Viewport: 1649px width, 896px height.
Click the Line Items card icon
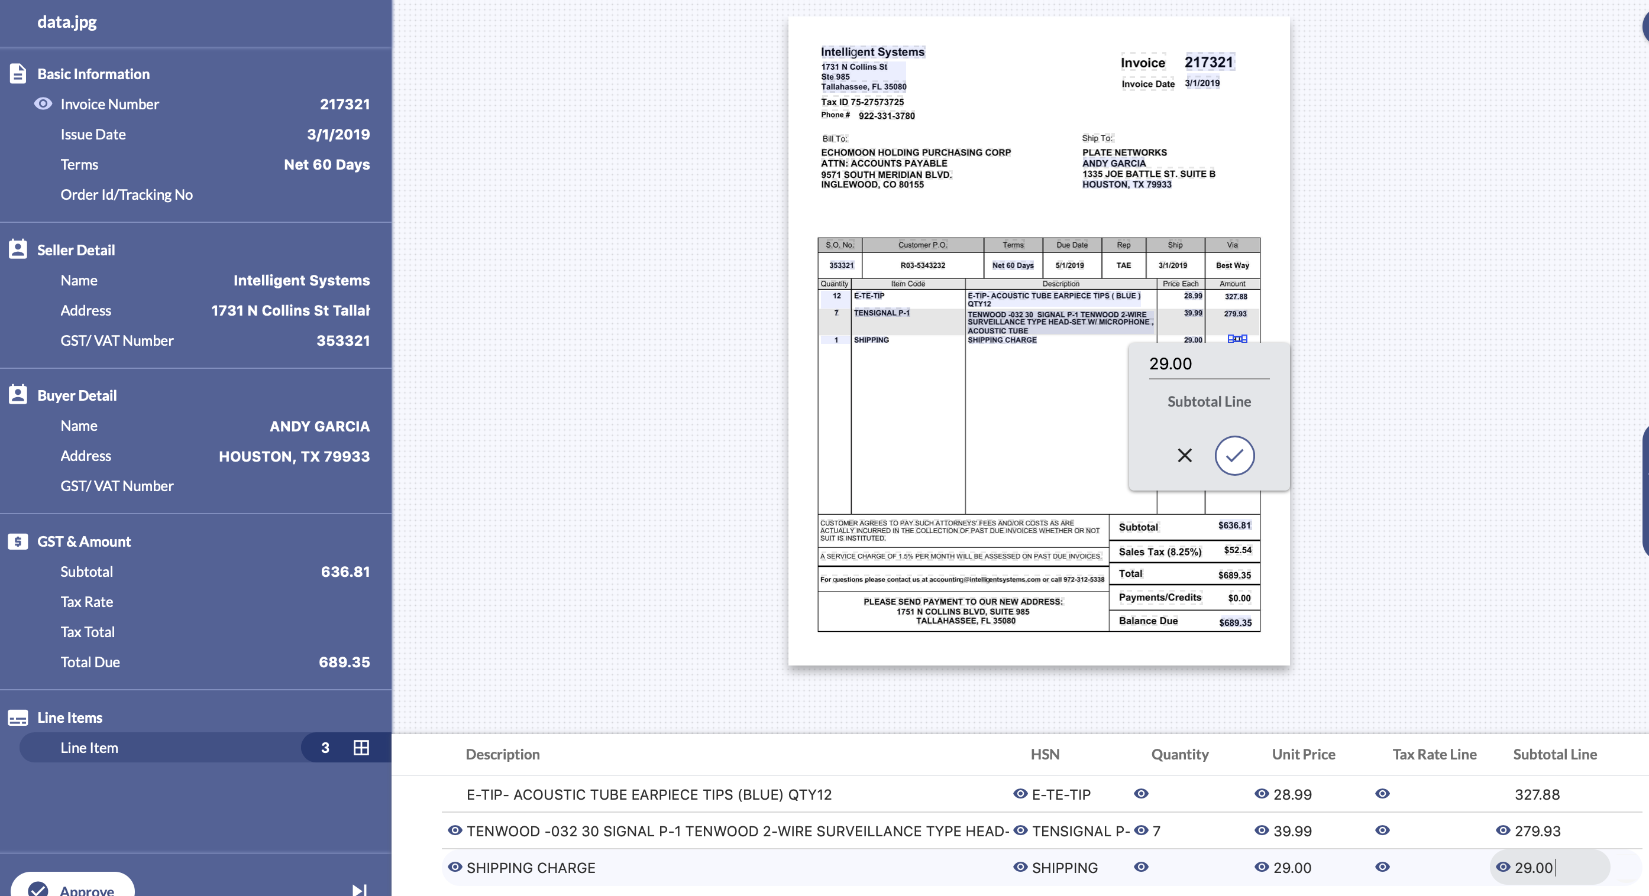point(18,718)
